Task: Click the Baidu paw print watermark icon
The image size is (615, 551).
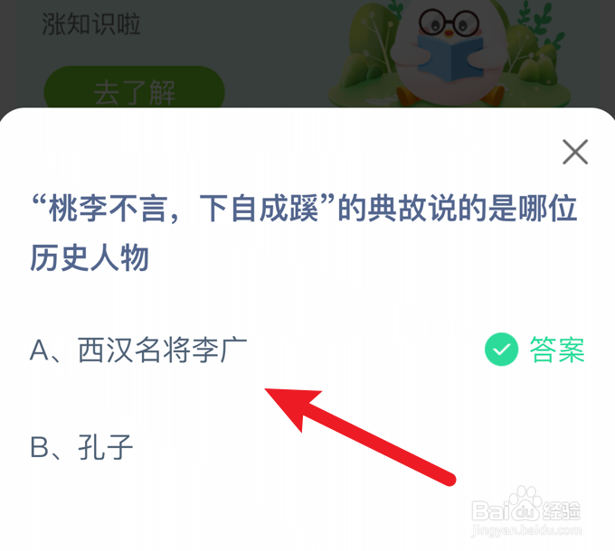Action: click(525, 503)
